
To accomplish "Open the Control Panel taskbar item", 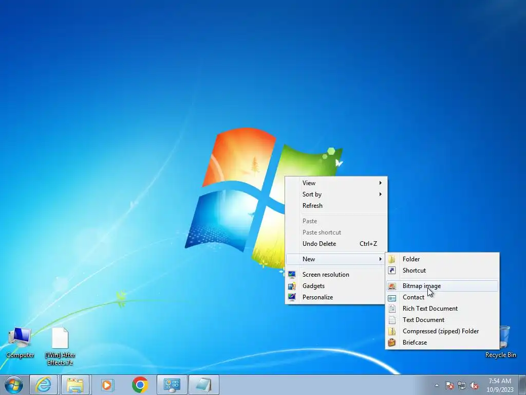I will (172, 385).
